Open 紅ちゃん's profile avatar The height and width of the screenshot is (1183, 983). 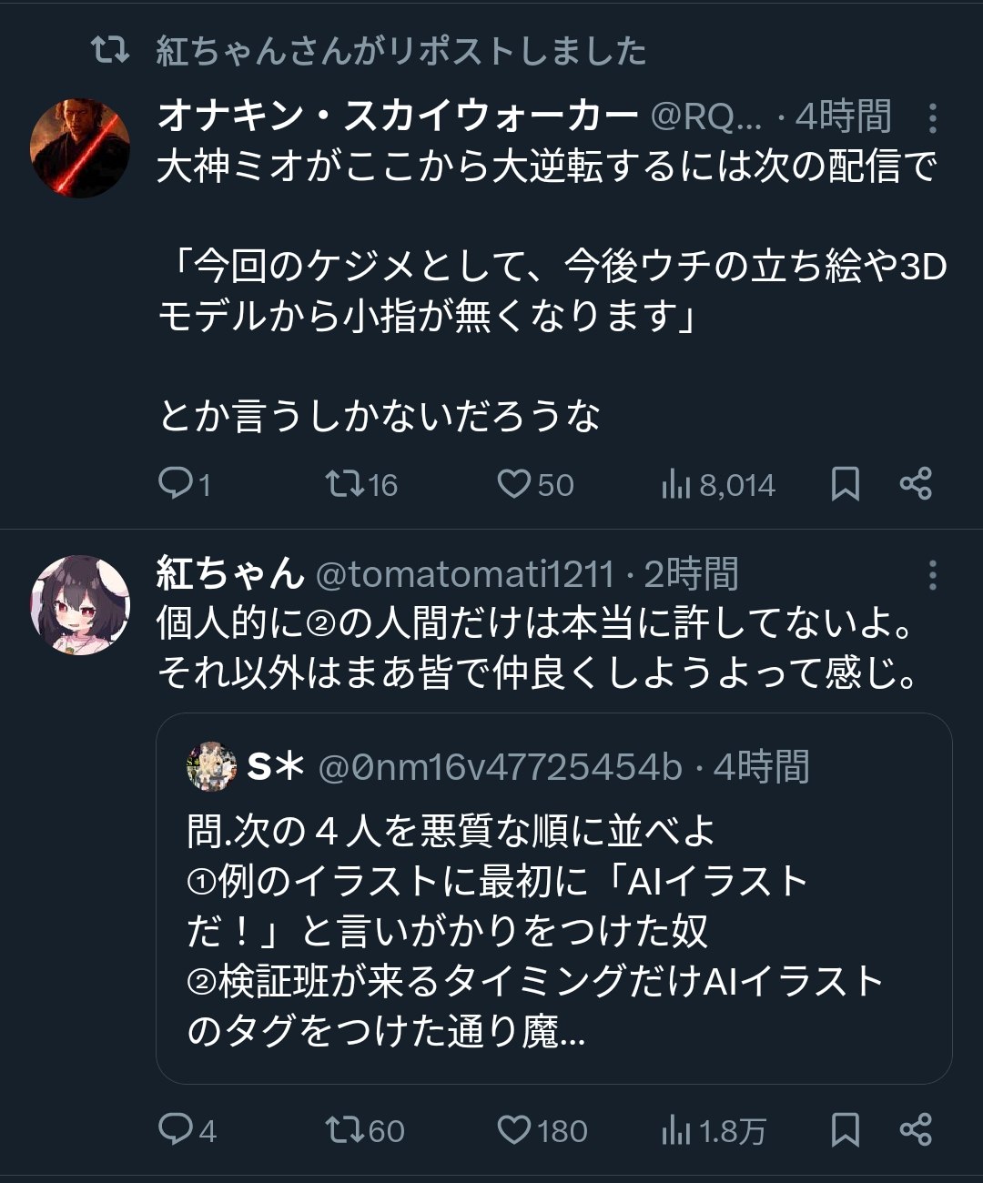80,605
